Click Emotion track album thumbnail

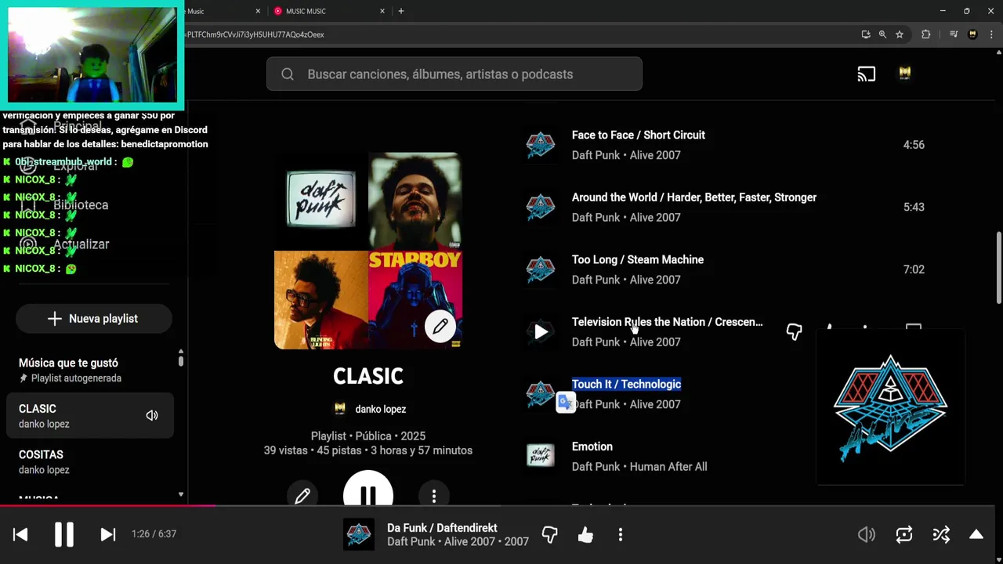[x=541, y=456]
